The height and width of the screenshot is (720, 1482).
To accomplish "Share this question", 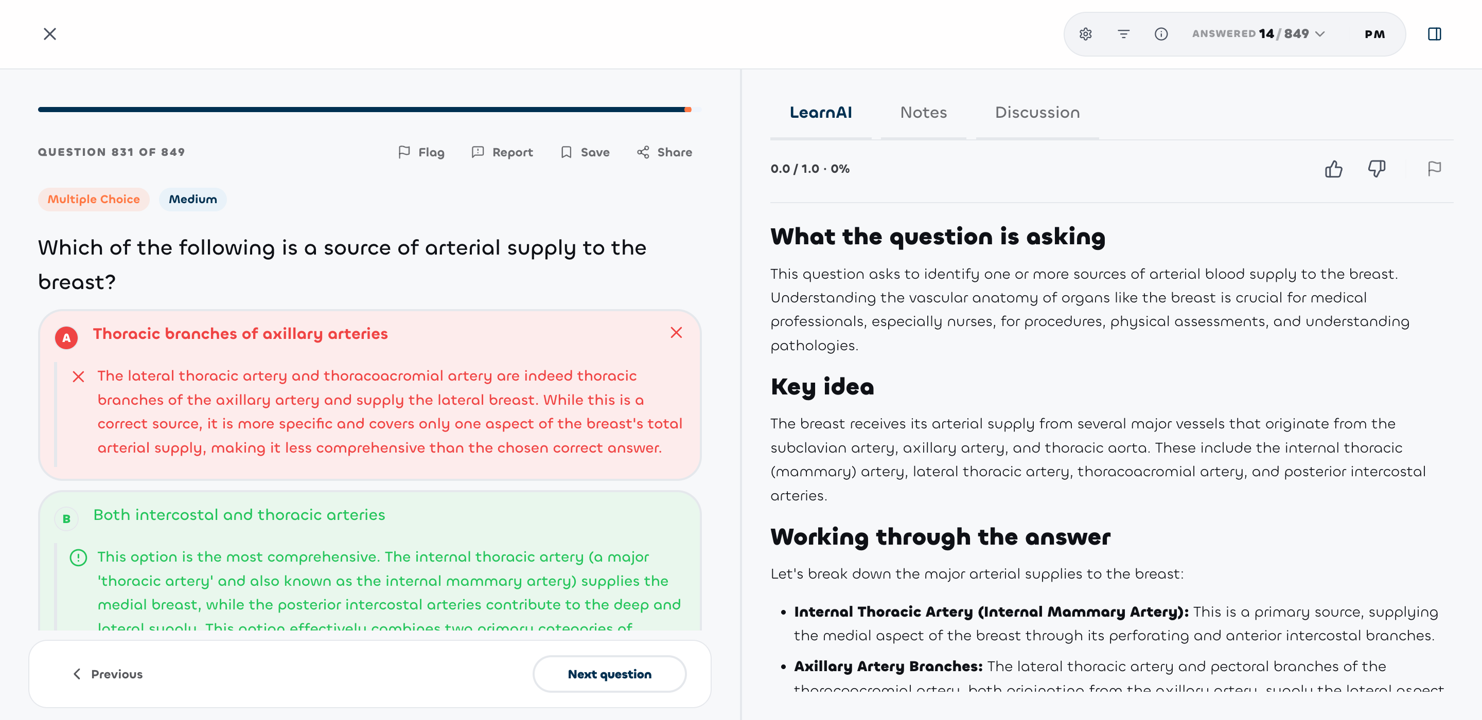I will (x=664, y=152).
